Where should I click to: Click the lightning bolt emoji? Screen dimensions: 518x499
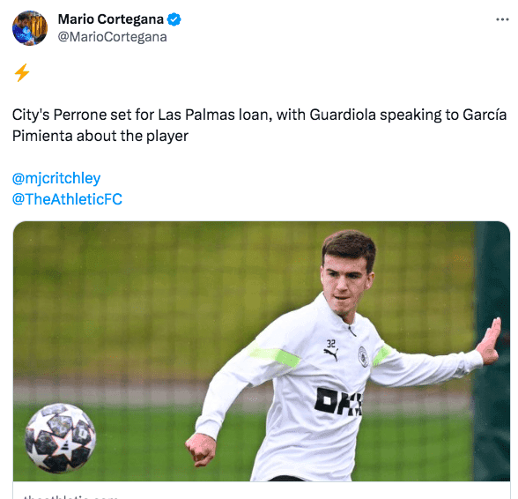[x=22, y=72]
